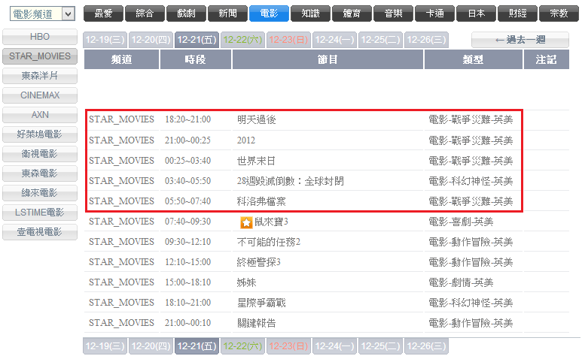Image resolution: width=582 pixels, height=359 pixels.
Task: Select program title 姊妹
Action: click(246, 282)
